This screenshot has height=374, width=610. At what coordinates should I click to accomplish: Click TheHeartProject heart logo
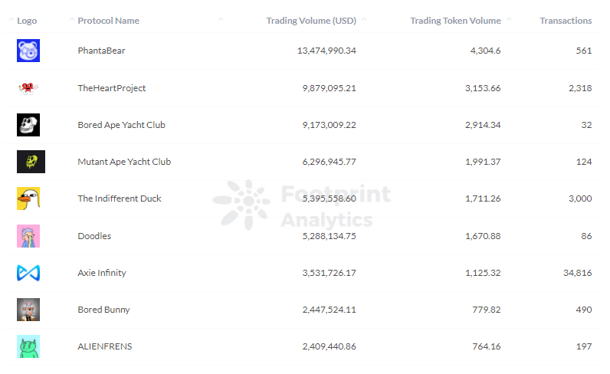click(28, 88)
